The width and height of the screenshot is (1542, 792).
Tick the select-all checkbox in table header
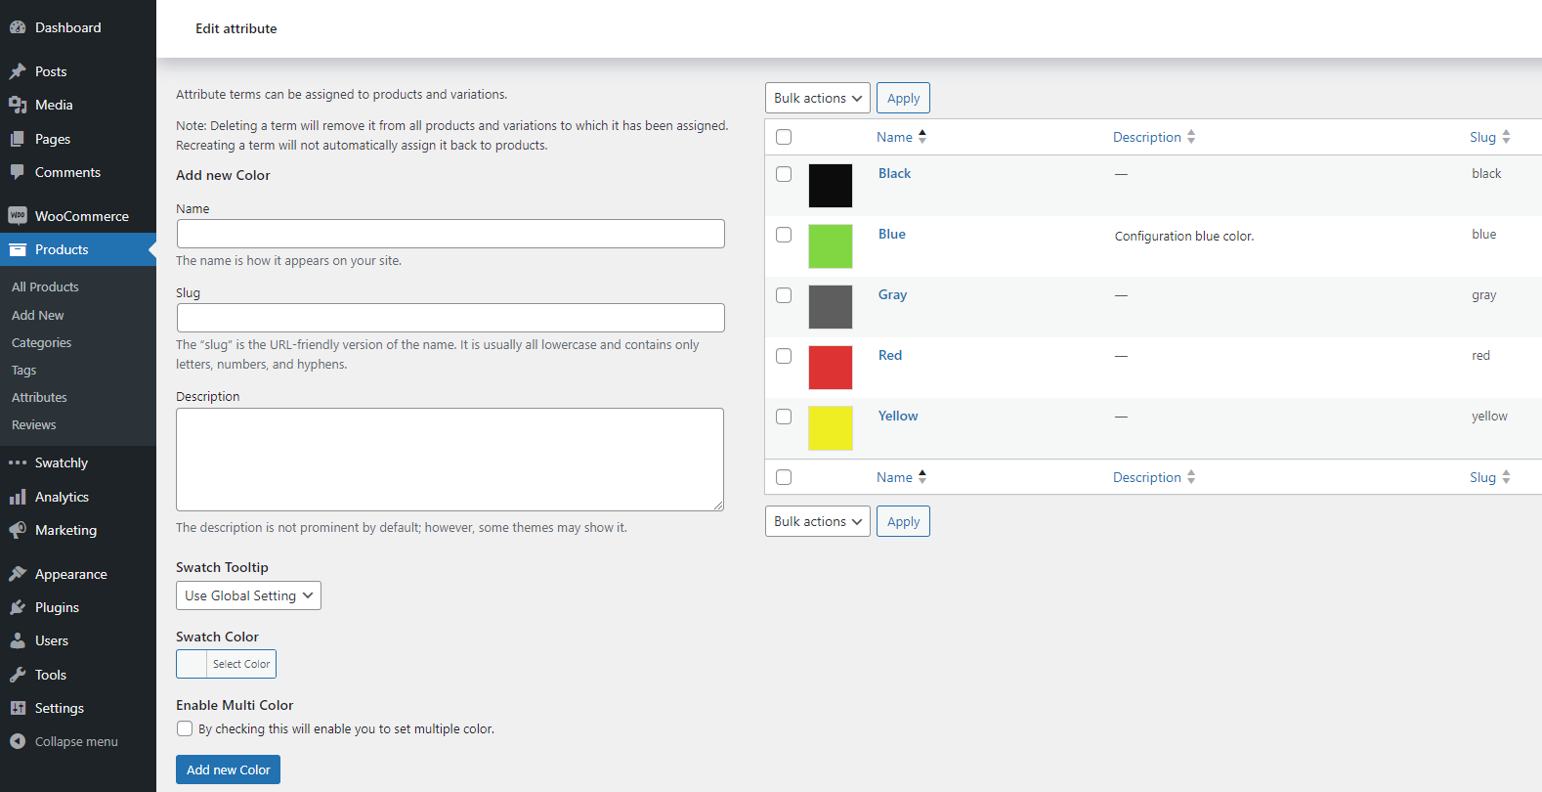[x=784, y=137]
